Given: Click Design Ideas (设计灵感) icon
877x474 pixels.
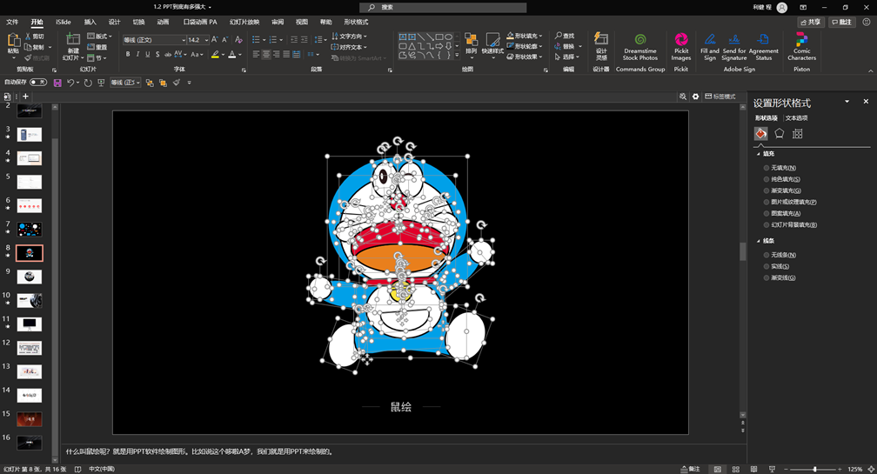Looking at the screenshot, I should (x=601, y=46).
